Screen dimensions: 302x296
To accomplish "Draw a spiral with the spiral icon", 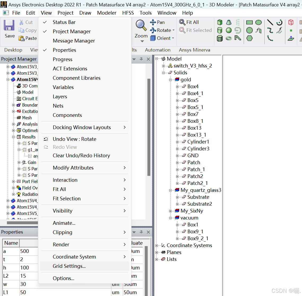I will click(x=238, y=30).
